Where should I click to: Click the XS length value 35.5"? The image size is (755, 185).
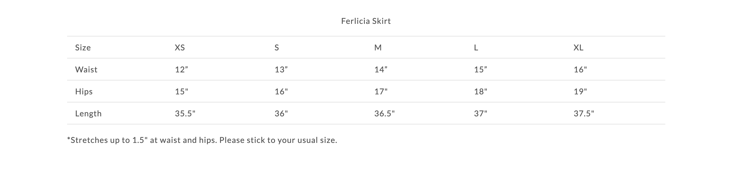coord(185,113)
